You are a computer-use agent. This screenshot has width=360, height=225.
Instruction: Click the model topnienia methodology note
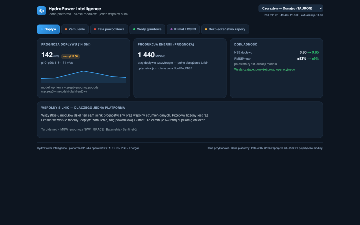click(x=70, y=89)
